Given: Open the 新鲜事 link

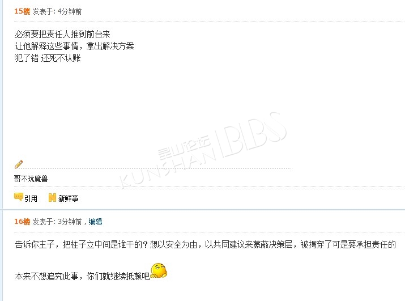Looking at the screenshot, I should 68,198.
